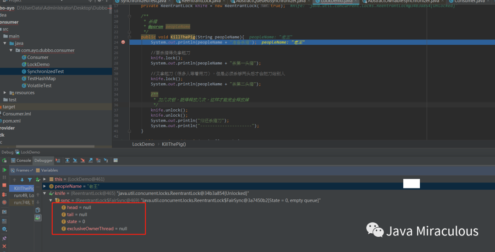
Task: Pause program in debug sidebar
Action: coord(4,177)
